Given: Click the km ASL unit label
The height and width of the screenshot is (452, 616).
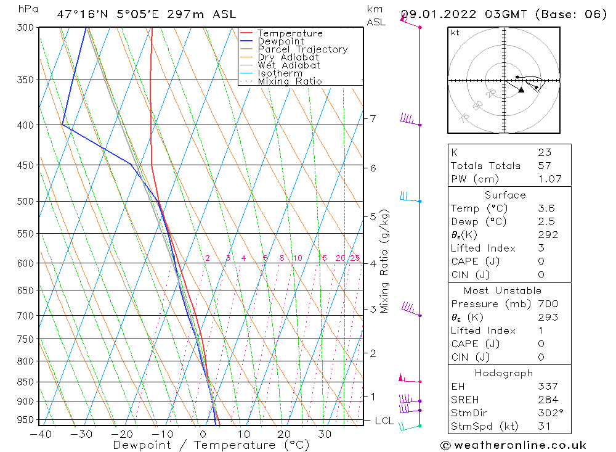Looking at the screenshot, I should [x=376, y=15].
